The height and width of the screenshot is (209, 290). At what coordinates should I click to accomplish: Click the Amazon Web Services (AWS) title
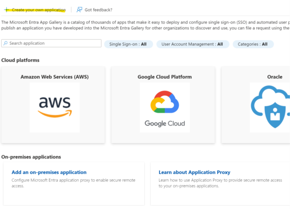(55, 77)
